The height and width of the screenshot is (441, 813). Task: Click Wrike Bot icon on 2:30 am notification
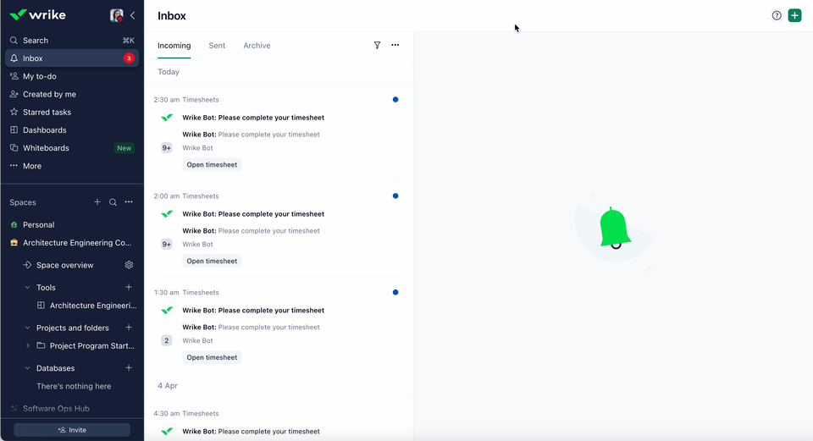[x=167, y=118]
